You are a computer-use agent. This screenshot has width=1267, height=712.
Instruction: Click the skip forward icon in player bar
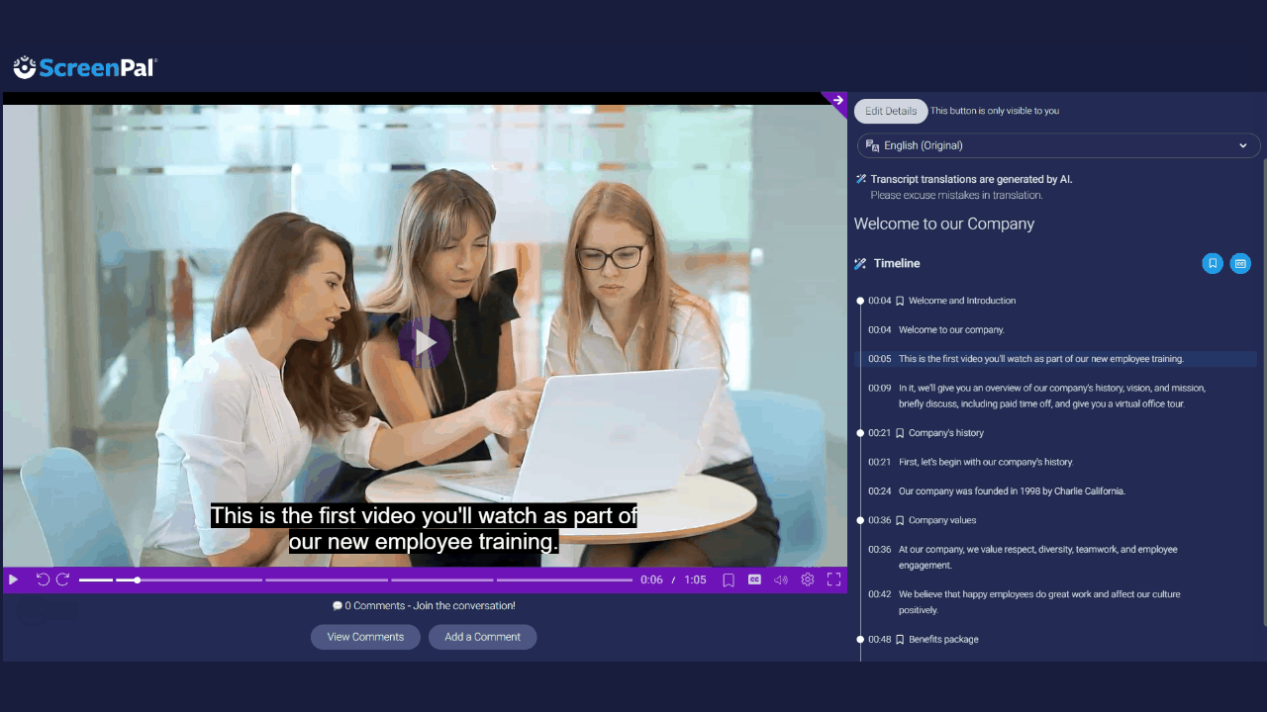pos(62,579)
